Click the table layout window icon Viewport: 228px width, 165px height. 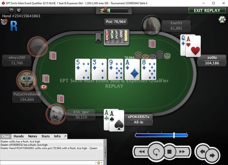click(x=11, y=10)
